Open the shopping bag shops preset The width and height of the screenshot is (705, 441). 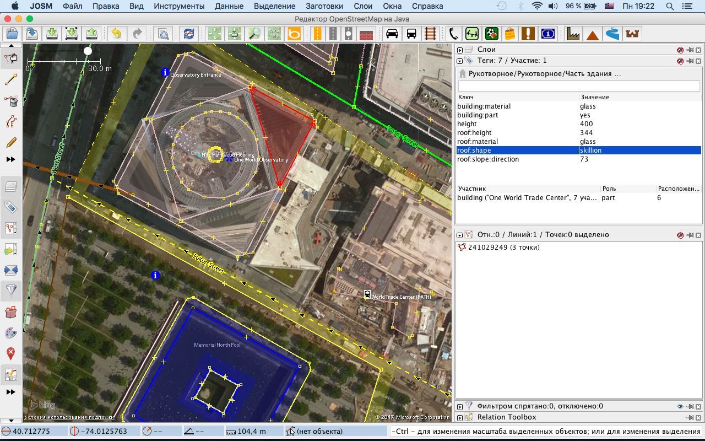point(509,34)
